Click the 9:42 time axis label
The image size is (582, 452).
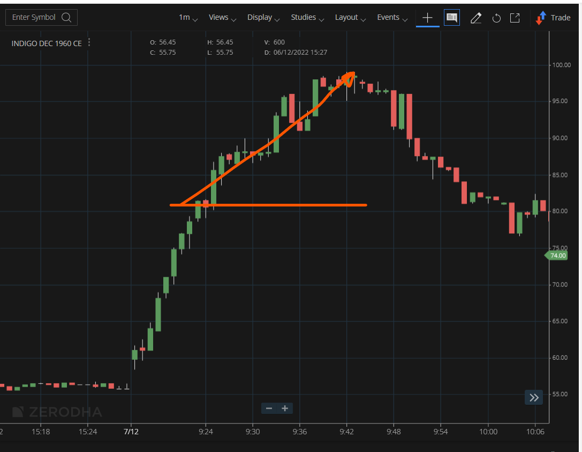coord(346,432)
